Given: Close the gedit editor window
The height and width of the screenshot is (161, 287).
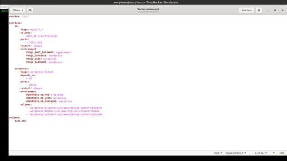Looking at the screenshot, I should [283, 10].
